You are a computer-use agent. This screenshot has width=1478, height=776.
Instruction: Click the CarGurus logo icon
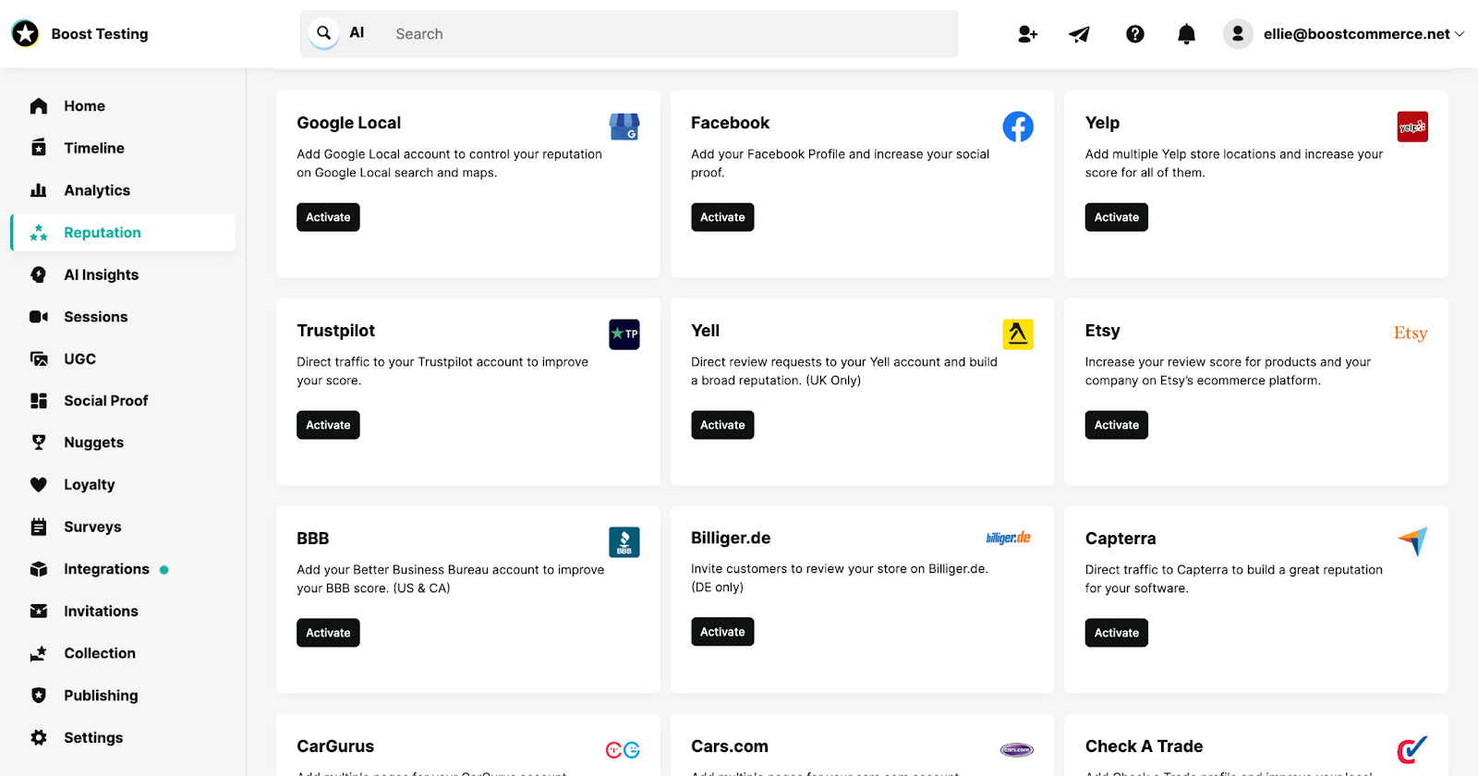click(x=623, y=750)
